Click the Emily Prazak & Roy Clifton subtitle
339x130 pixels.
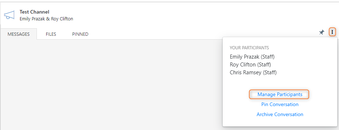click(46, 19)
